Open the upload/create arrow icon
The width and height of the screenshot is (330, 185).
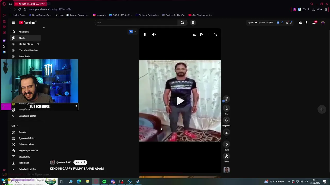306,23
